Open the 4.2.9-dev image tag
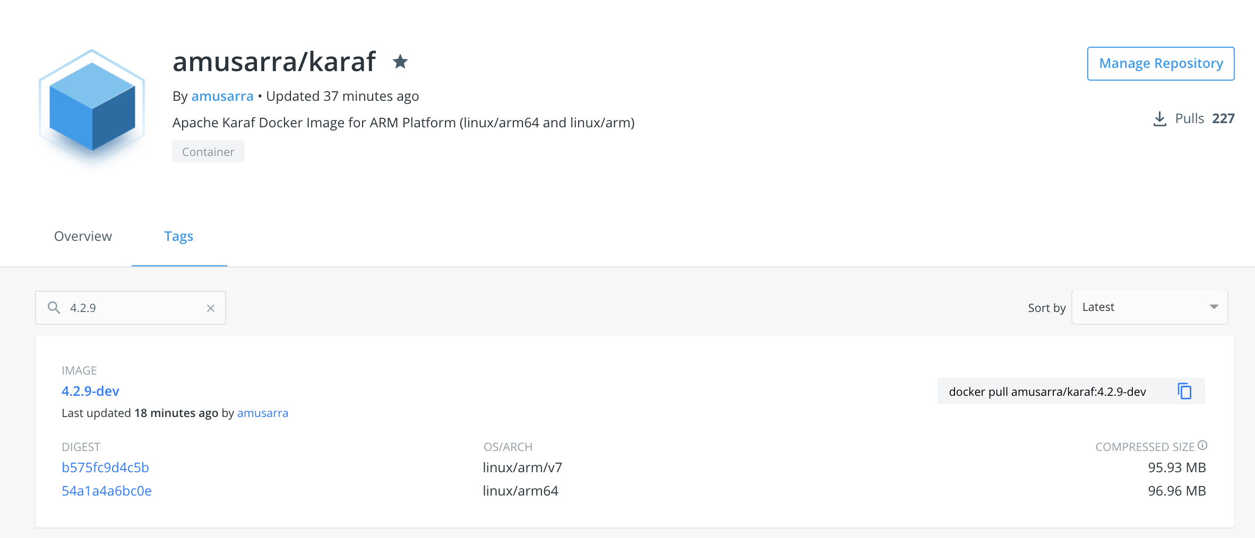The image size is (1255, 538). tap(90, 391)
